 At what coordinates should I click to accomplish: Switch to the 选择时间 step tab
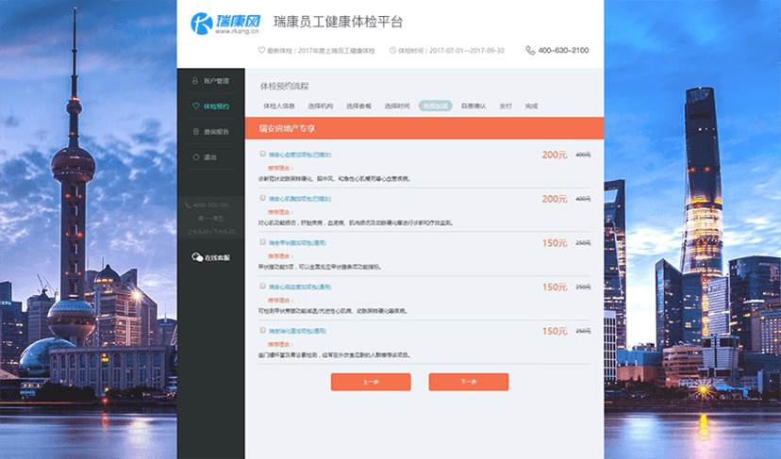coord(397,106)
